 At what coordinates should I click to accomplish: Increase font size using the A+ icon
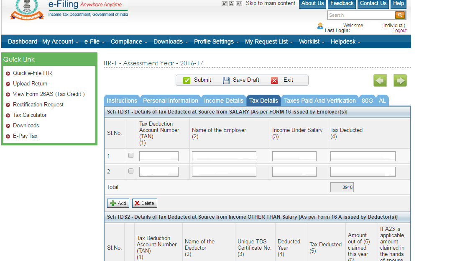pyautogui.click(x=239, y=3)
